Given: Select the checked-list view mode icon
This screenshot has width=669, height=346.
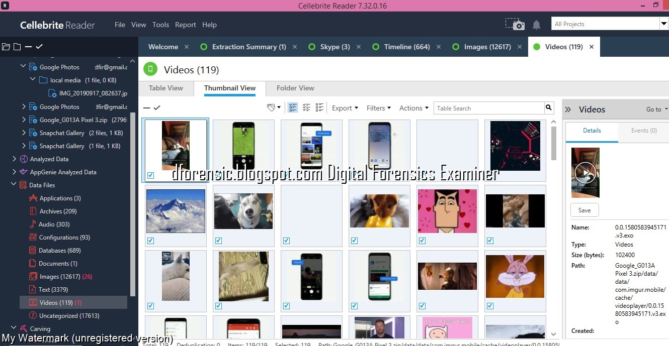Looking at the screenshot, I should point(306,107).
